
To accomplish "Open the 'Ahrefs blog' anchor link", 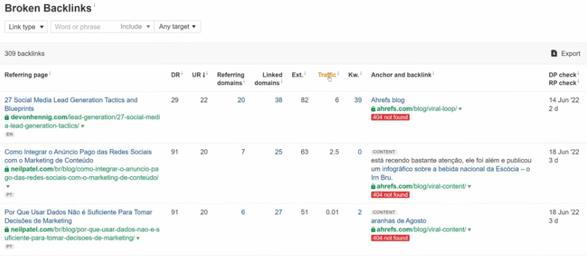I will [x=387, y=100].
